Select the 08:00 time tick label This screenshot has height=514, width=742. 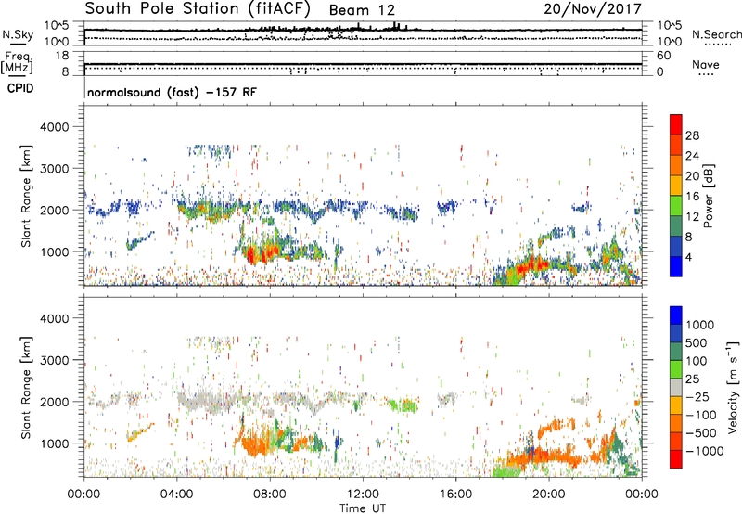coord(270,495)
